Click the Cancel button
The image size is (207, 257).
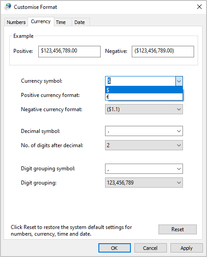point(150,248)
